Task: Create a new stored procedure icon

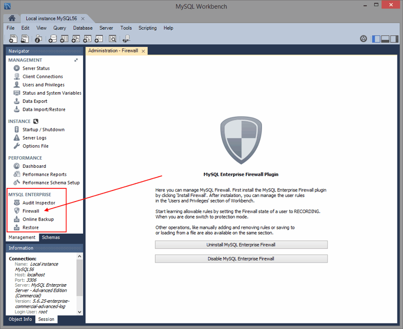Action: point(87,39)
